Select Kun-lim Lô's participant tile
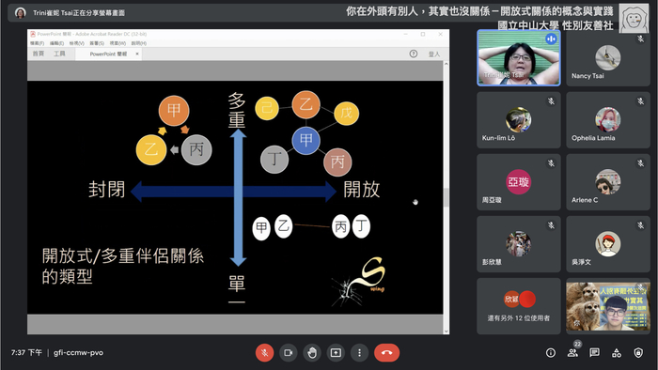Viewport: 658px width, 370px height. (x=519, y=120)
